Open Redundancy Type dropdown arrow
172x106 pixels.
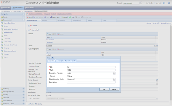pos(157,83)
